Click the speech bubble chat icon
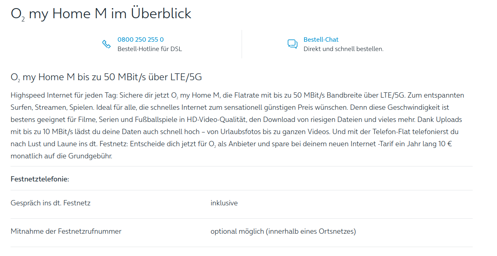 [x=292, y=44]
